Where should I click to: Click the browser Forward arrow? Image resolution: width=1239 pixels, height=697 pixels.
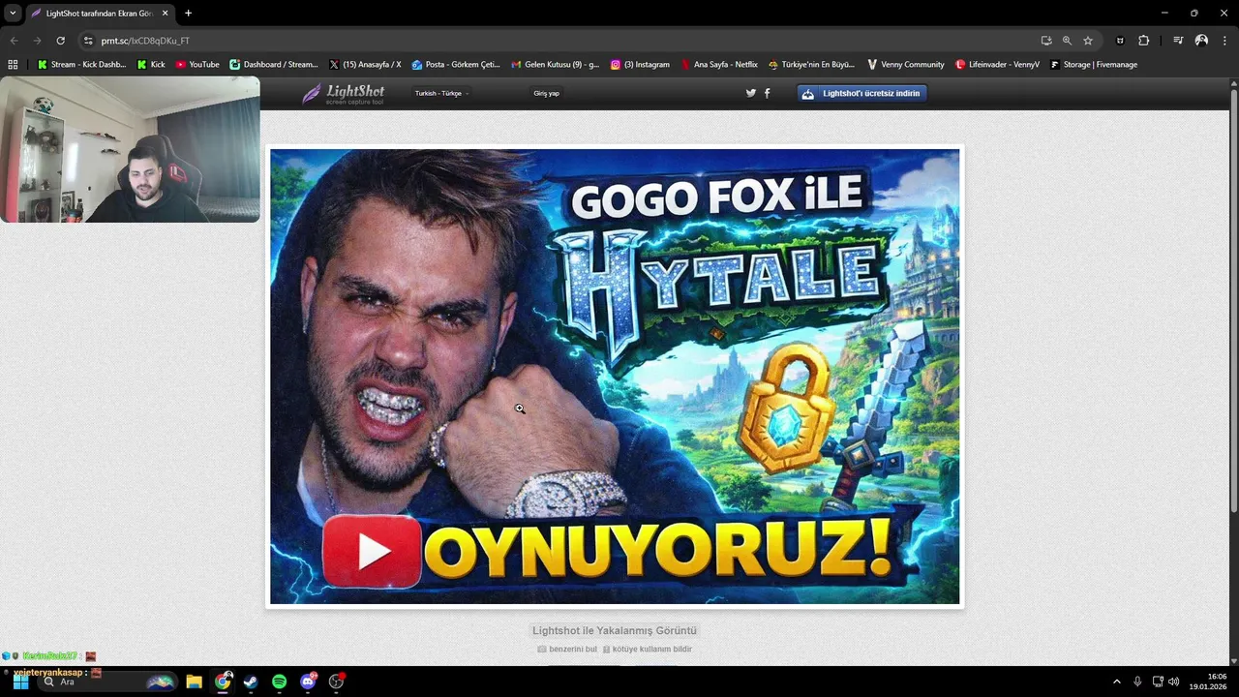pyautogui.click(x=37, y=41)
